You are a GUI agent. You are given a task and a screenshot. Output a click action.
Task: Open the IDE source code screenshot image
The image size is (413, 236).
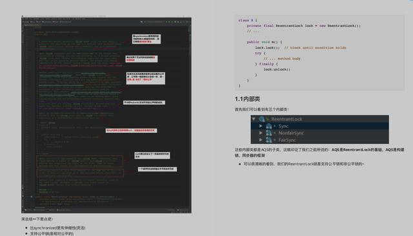coord(106,115)
